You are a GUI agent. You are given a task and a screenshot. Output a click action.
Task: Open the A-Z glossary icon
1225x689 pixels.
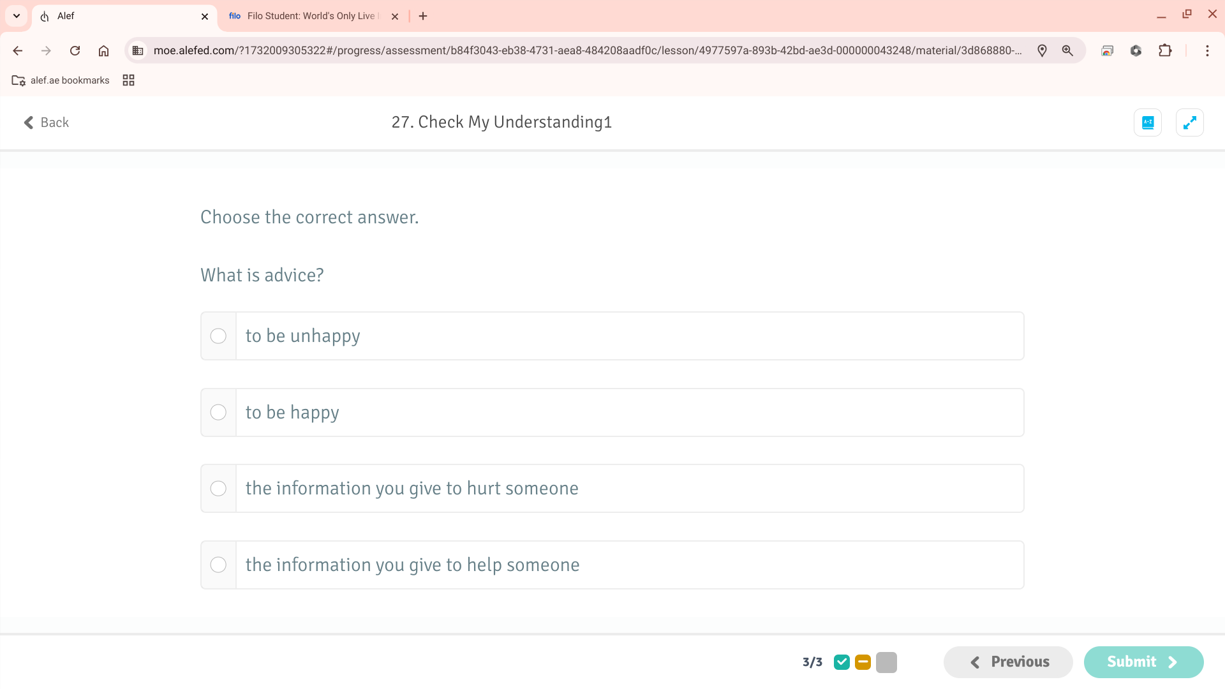click(x=1147, y=122)
